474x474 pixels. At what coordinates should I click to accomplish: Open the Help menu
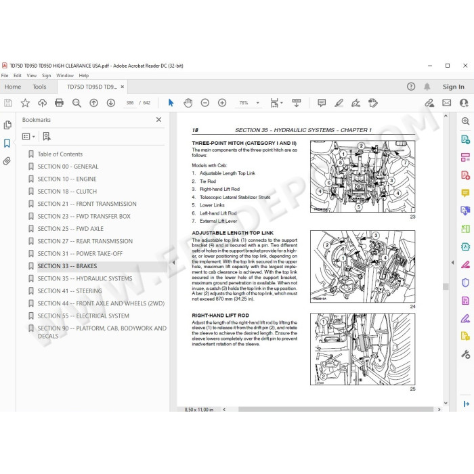(x=84, y=76)
